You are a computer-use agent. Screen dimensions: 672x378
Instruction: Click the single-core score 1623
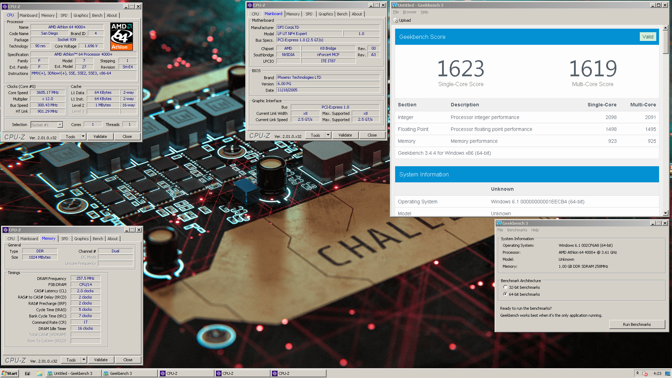click(x=461, y=69)
